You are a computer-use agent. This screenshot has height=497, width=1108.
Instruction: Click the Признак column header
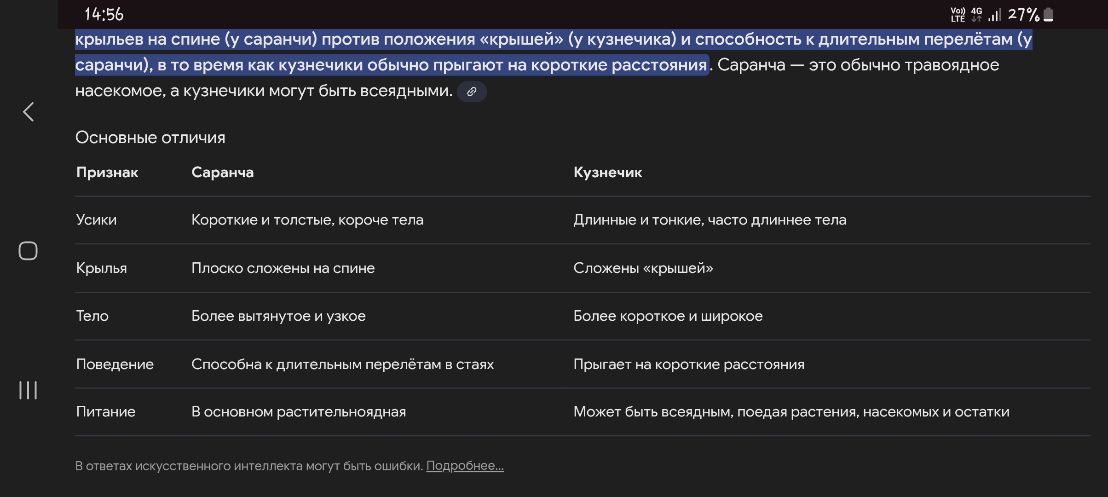(107, 173)
